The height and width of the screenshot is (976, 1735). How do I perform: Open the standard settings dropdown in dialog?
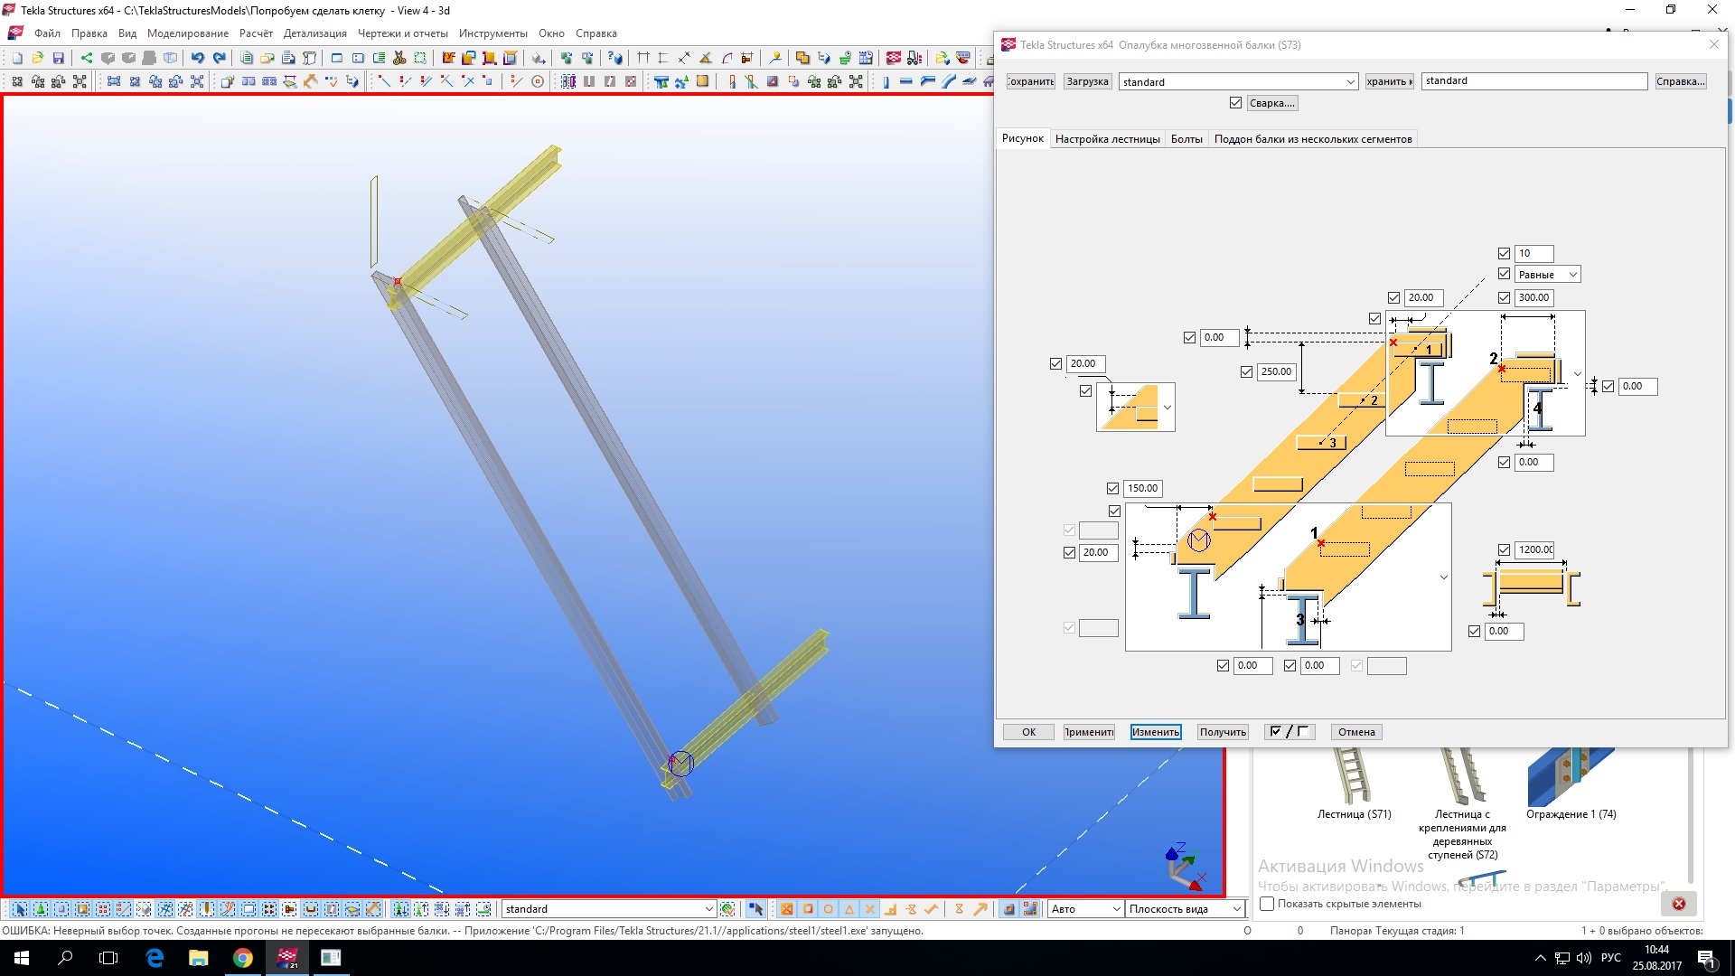coord(1350,82)
